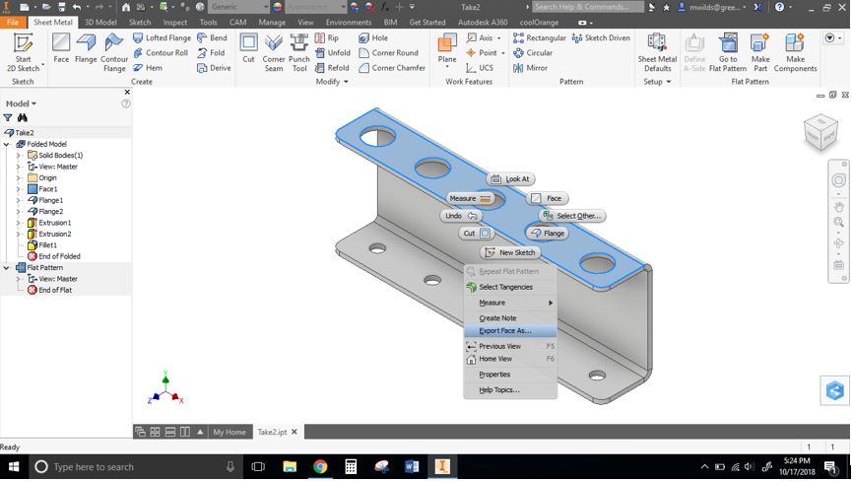Viewport: 852px width, 481px height.
Task: Choose the Bend tool
Action: point(212,38)
